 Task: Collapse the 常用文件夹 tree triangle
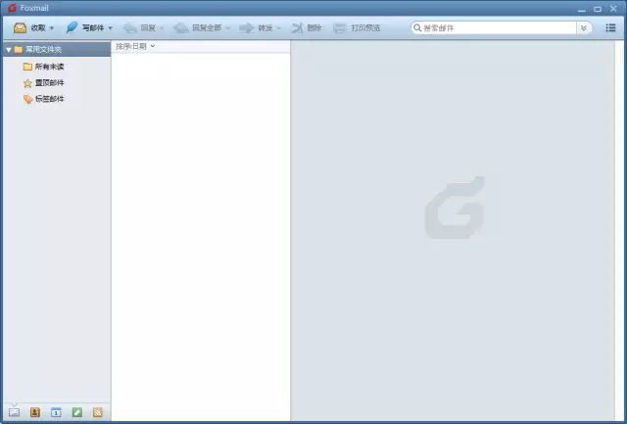9,50
